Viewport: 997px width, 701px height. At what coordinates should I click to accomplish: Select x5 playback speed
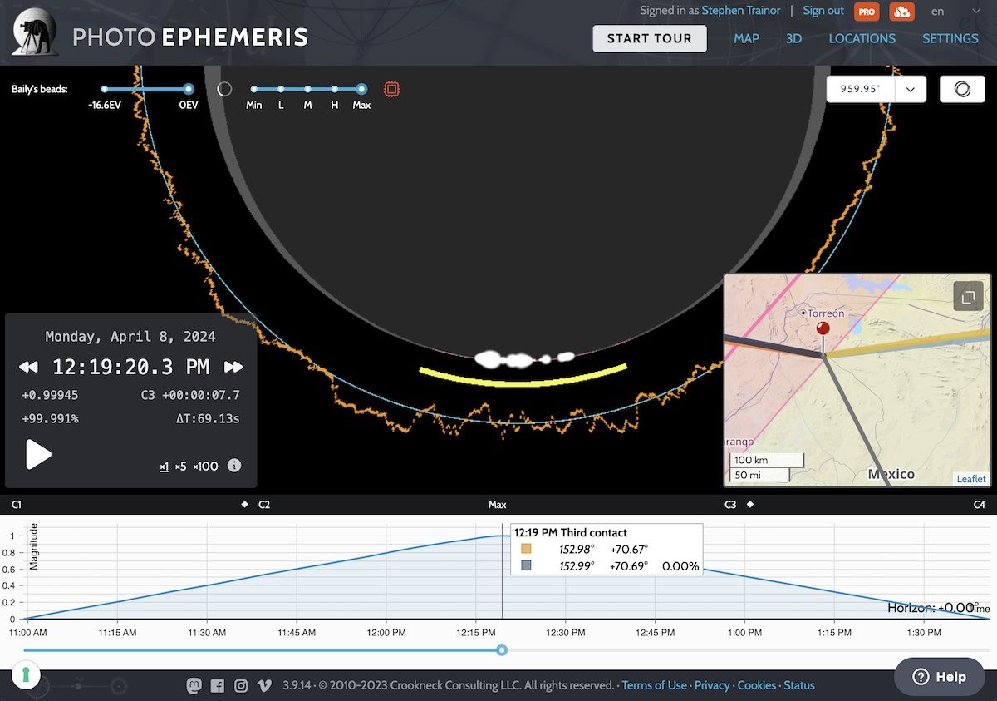coord(181,467)
